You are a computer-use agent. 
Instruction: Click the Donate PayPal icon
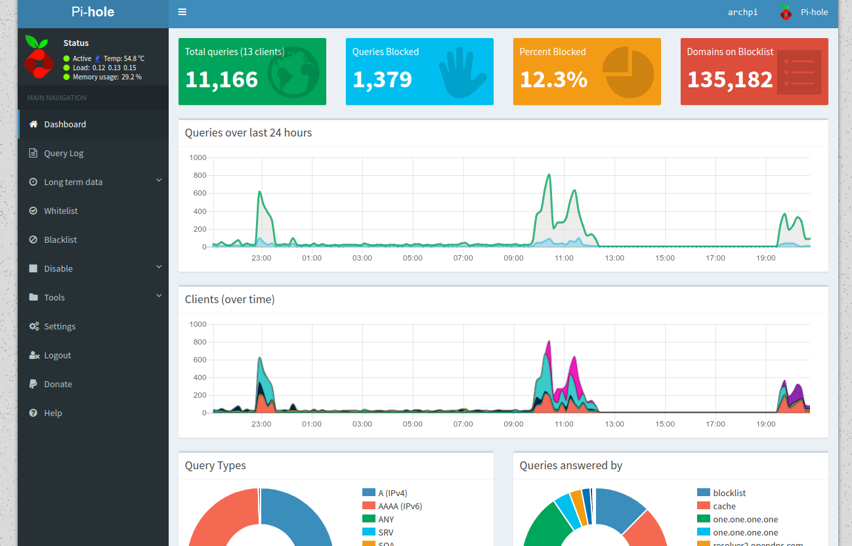(33, 384)
